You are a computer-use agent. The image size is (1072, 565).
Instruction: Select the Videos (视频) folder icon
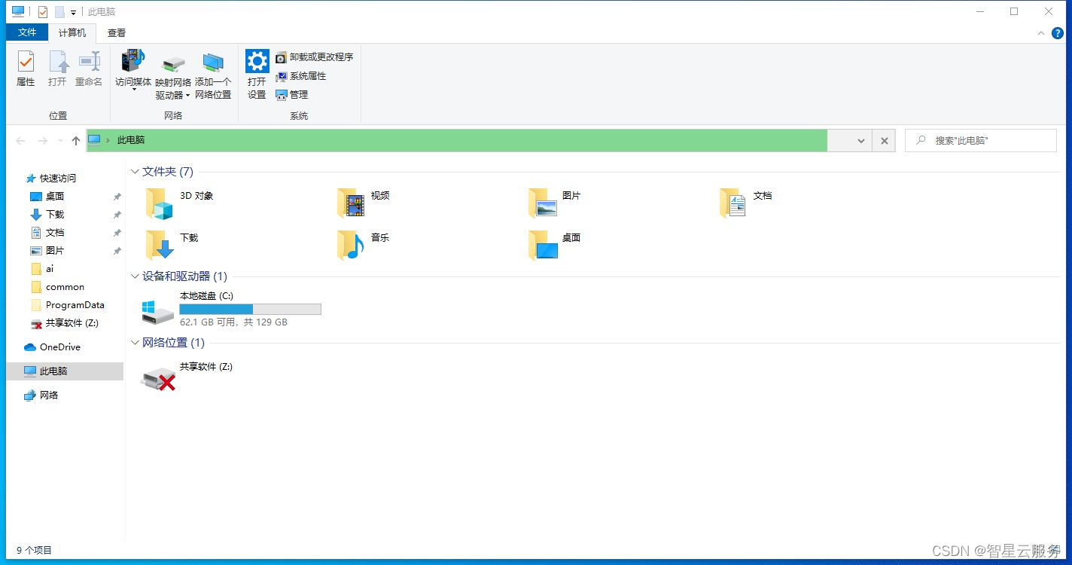pos(351,203)
